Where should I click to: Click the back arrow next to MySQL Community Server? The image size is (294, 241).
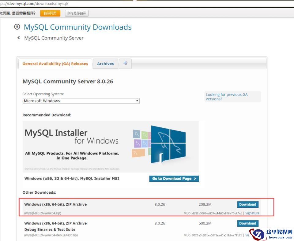(x=19, y=38)
